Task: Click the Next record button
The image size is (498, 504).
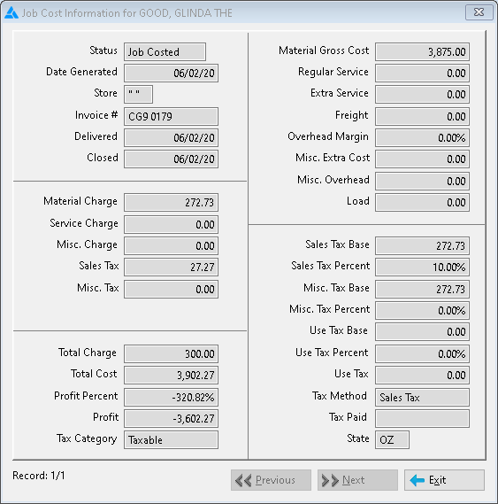Action: click(x=357, y=480)
